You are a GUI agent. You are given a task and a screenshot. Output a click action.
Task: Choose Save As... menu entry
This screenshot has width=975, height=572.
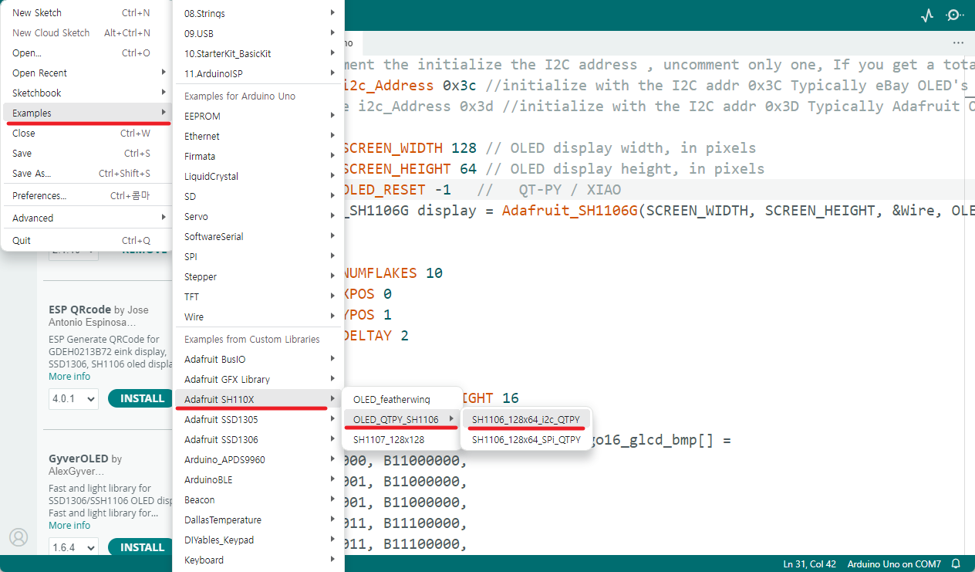tap(86, 174)
